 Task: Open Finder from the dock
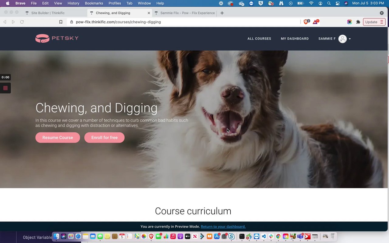56,236
